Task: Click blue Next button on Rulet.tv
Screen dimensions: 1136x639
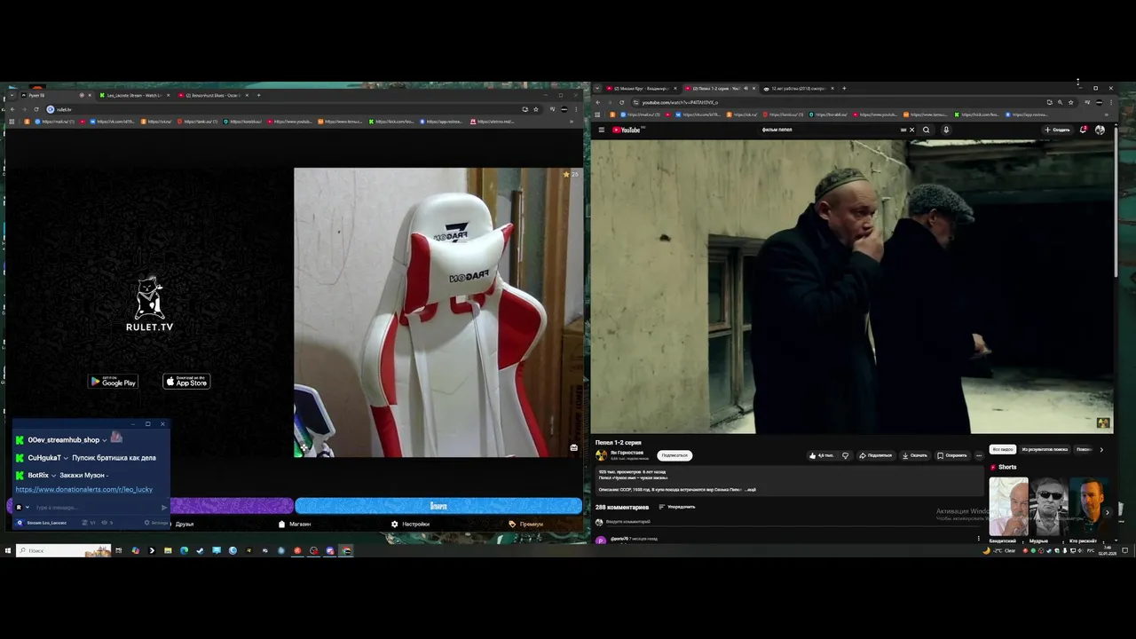Action: click(x=438, y=506)
